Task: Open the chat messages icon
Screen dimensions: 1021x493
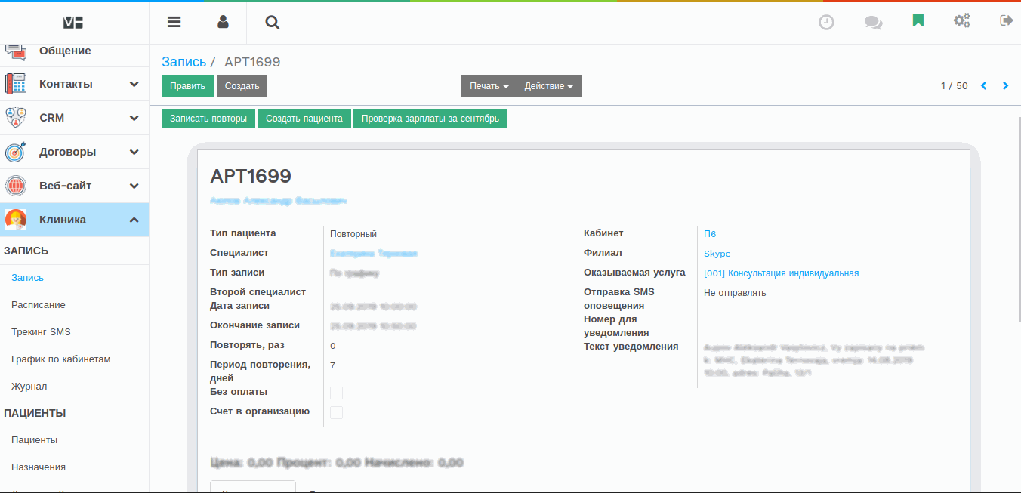Action: tap(873, 22)
